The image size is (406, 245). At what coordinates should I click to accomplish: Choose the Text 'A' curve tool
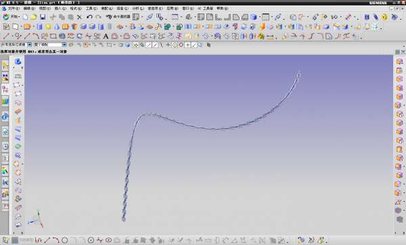(106, 36)
